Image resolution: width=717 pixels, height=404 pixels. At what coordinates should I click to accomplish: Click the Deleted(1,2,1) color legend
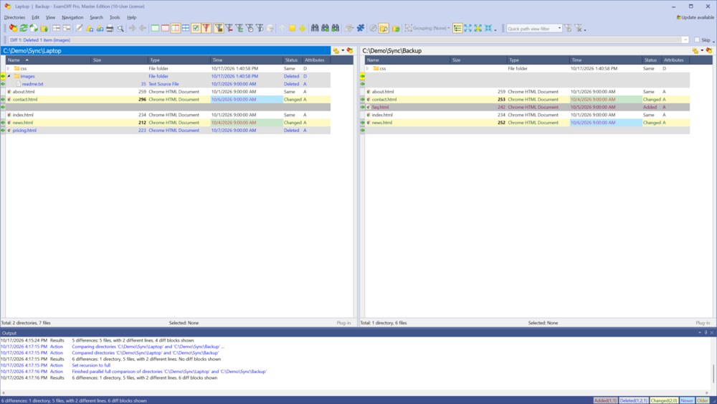(x=633, y=400)
